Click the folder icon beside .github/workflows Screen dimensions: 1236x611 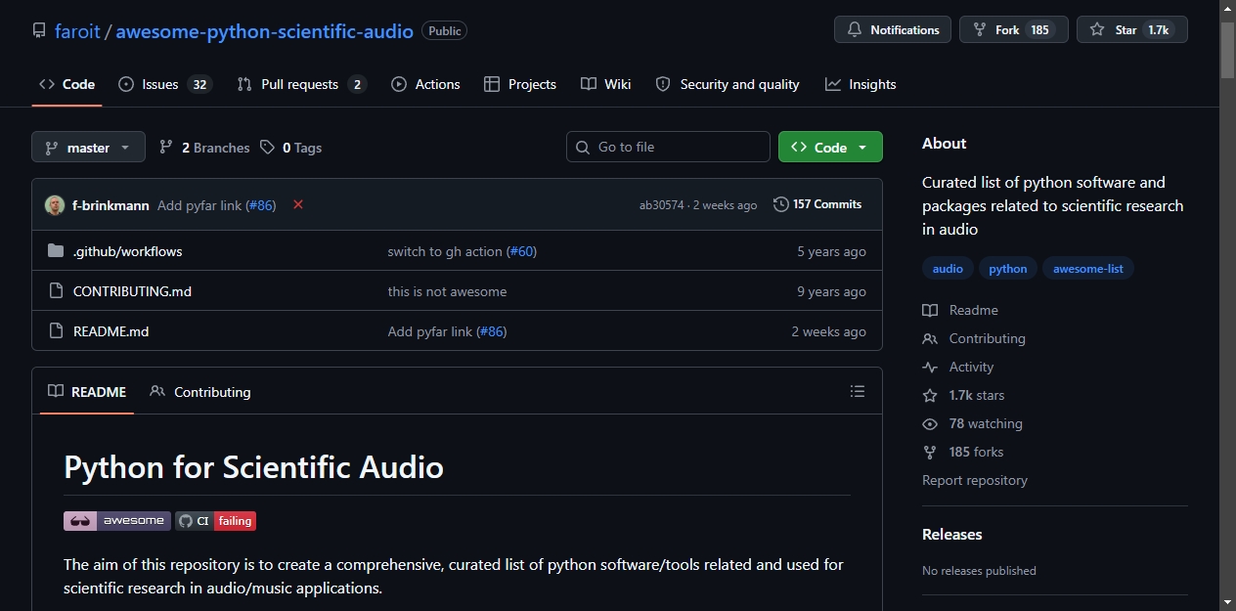point(56,251)
